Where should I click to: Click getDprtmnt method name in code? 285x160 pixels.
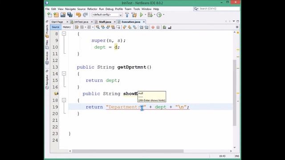click(x=132, y=67)
